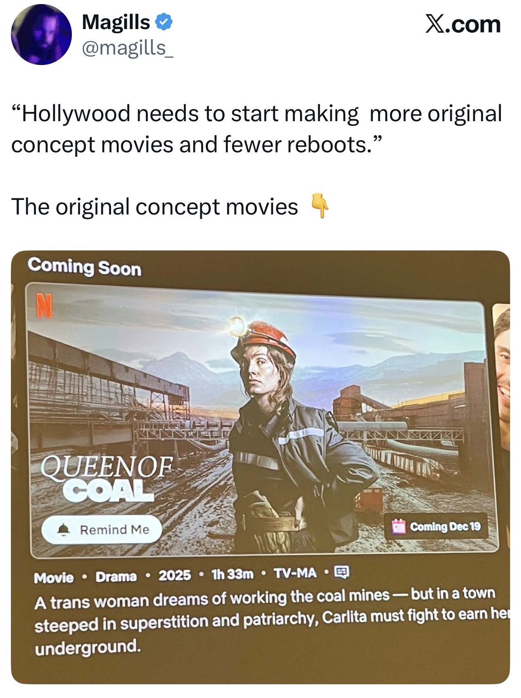
Task: Click the subtitles icon after TV-MA
Action: point(342,572)
